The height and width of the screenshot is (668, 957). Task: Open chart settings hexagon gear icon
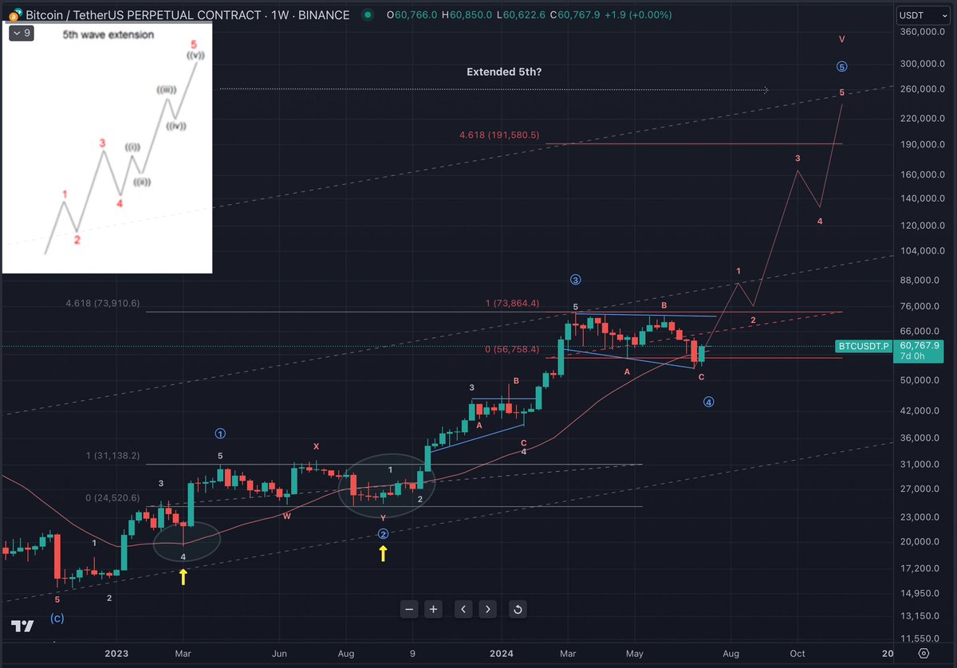tap(924, 653)
